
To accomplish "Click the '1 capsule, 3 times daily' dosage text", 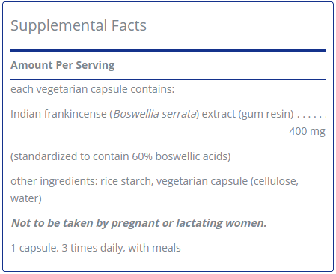I will (x=68, y=248).
